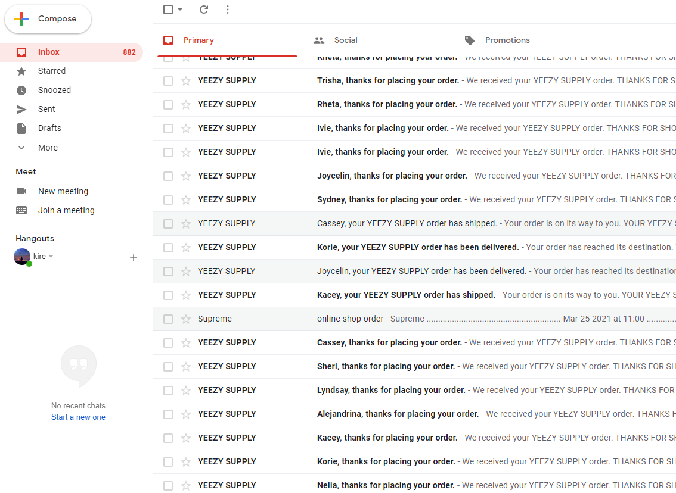676x493 pixels.
Task: Star the Kacey thanks for placing order email
Action: (x=186, y=438)
